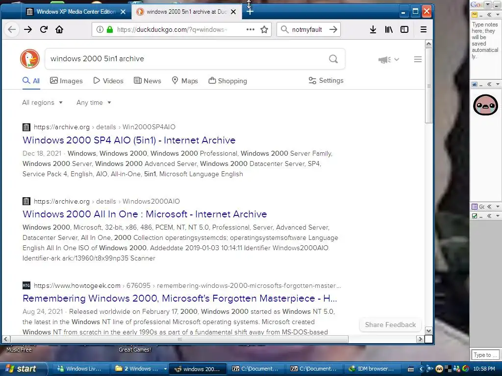Open DuckDuckGo Settings dropdown

coord(326,81)
